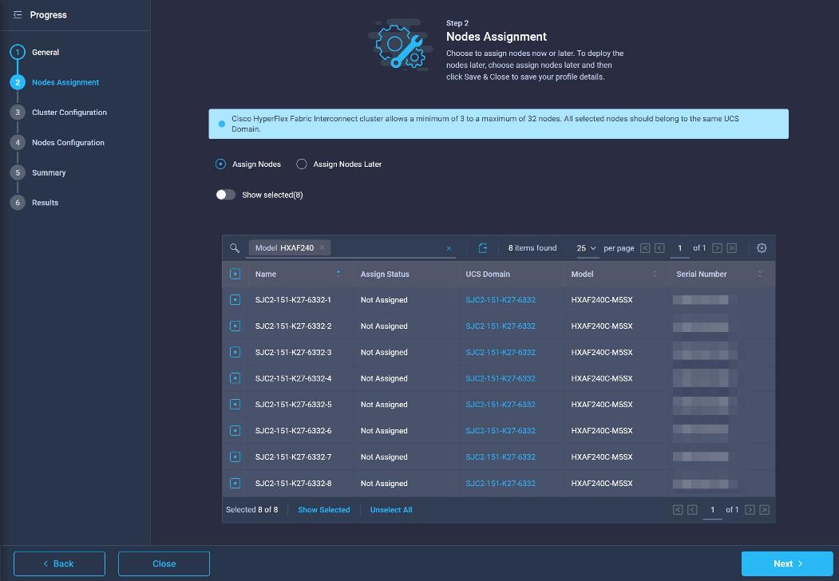Go to next page in bottom pagination
Viewport: 839px width, 581px height.
click(x=750, y=510)
